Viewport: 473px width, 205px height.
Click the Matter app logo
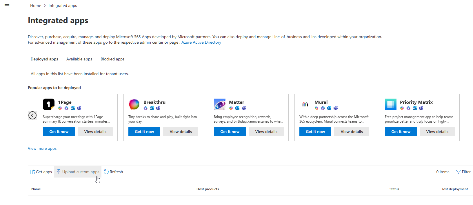(x=220, y=104)
